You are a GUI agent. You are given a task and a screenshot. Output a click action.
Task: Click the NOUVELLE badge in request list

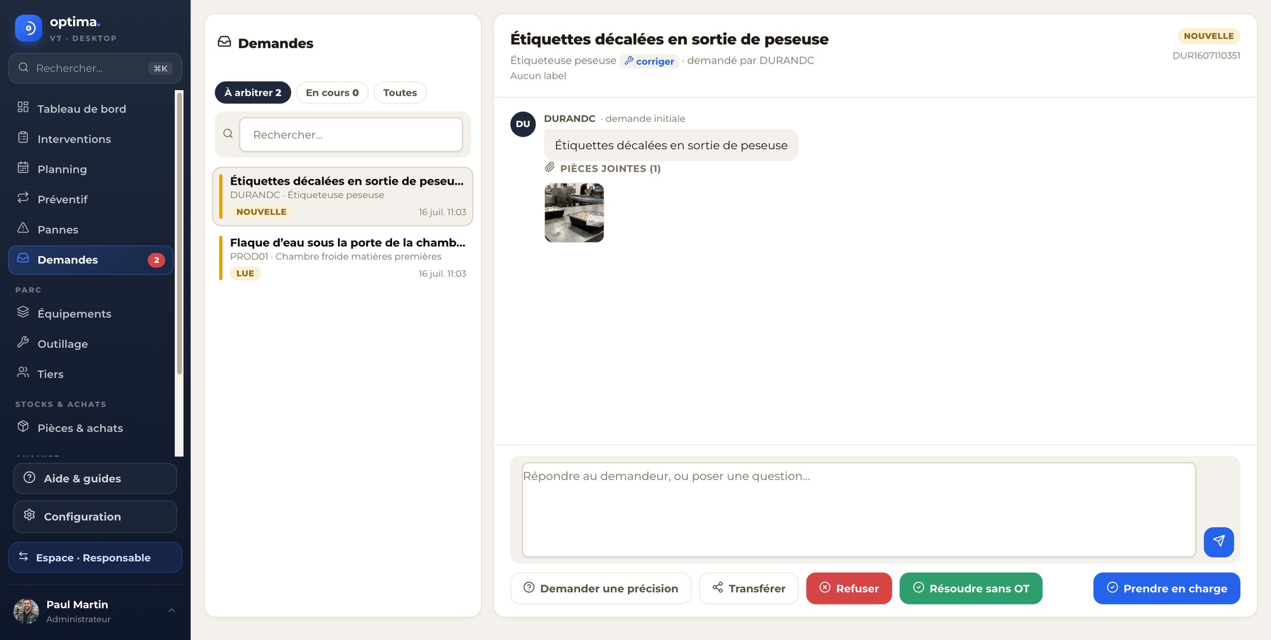pyautogui.click(x=261, y=212)
